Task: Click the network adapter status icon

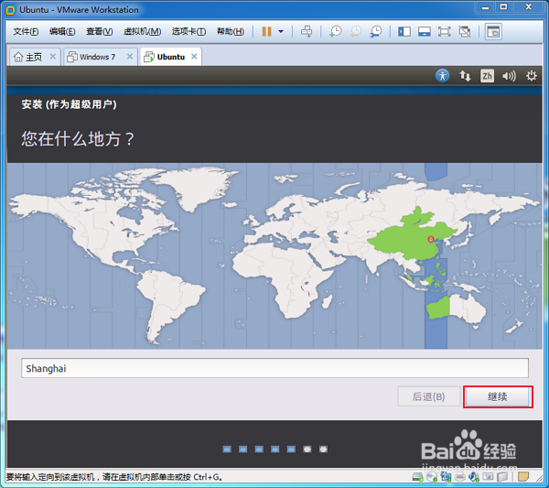Action: tap(446, 477)
